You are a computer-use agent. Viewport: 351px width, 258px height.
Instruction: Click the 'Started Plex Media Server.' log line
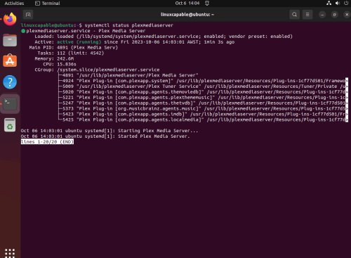click(105, 136)
